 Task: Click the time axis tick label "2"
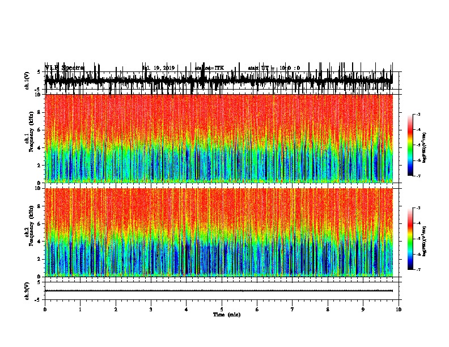coord(116,310)
